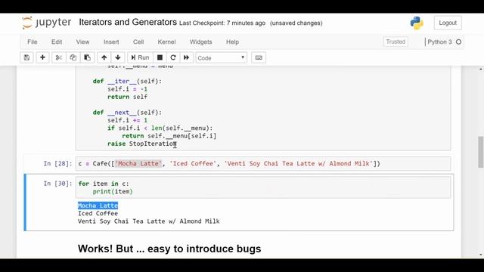This screenshot has width=484, height=272.
Task: Click into the Cafe class code cell
Action: click(x=263, y=108)
